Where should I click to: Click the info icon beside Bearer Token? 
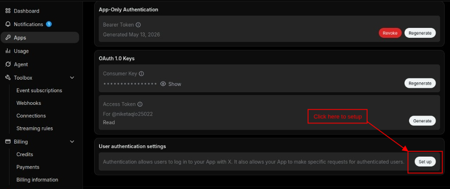[138, 25]
